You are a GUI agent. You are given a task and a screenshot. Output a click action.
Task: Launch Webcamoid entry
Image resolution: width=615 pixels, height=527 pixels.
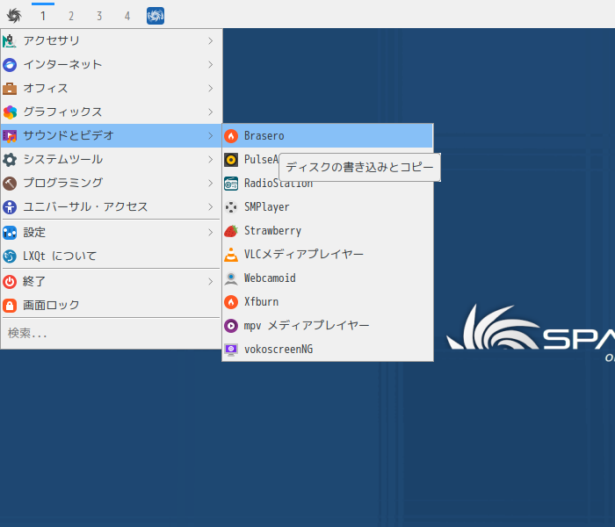pos(328,278)
